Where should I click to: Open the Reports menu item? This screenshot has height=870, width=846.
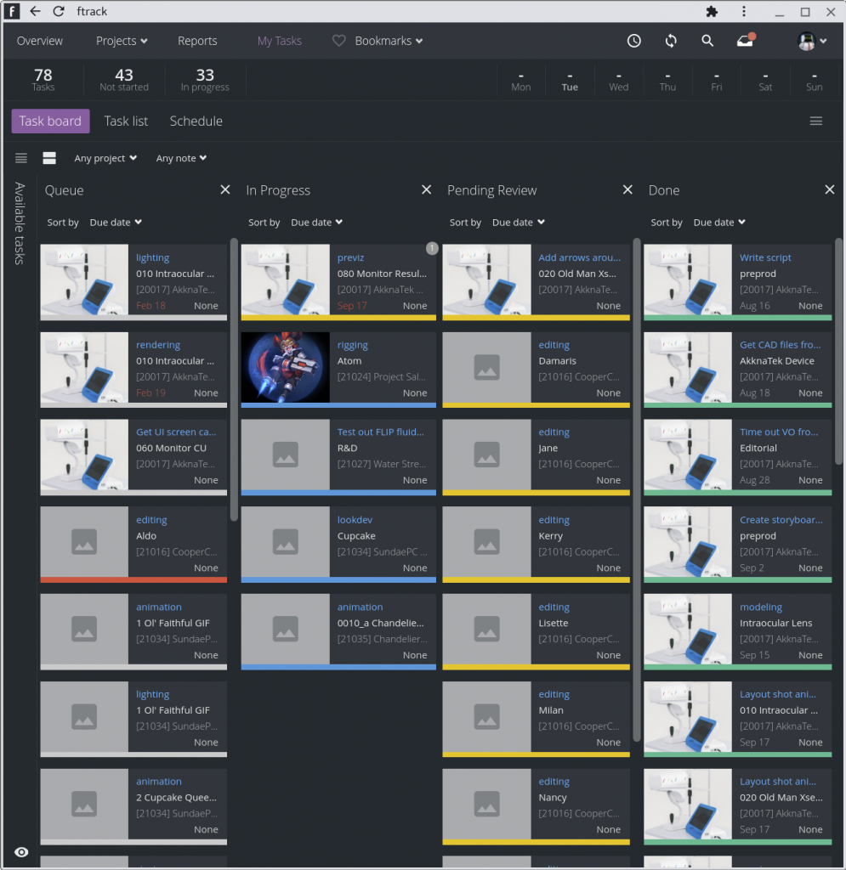197,41
